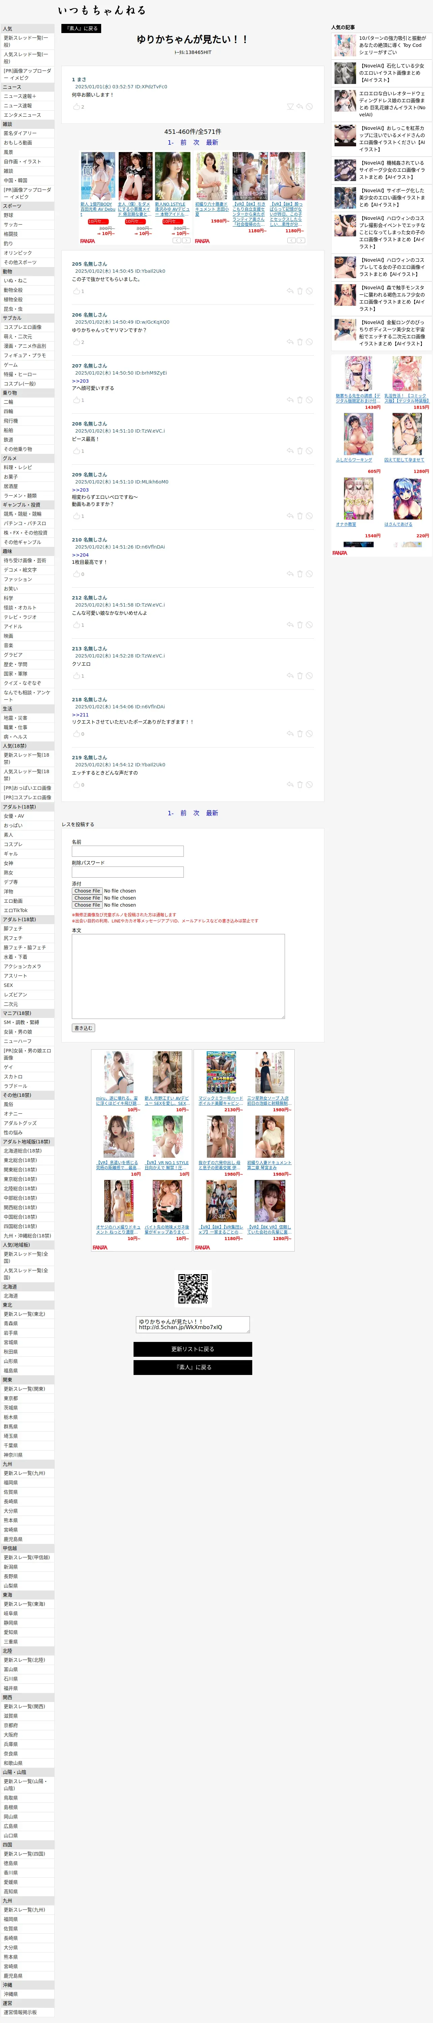Submit post with 書き込む button

(x=83, y=1028)
